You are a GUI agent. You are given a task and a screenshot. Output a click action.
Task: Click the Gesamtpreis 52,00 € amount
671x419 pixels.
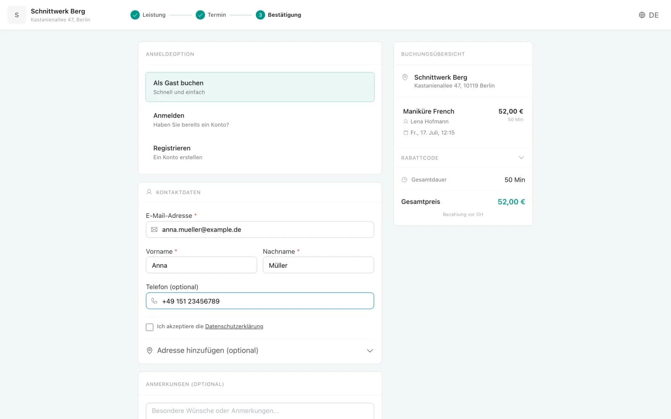click(511, 202)
